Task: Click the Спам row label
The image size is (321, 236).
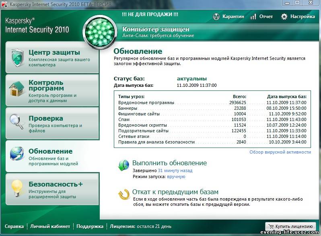Action: (124, 119)
